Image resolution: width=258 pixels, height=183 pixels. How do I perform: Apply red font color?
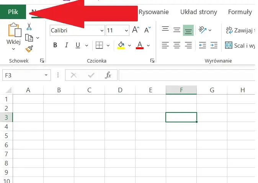(x=140, y=45)
